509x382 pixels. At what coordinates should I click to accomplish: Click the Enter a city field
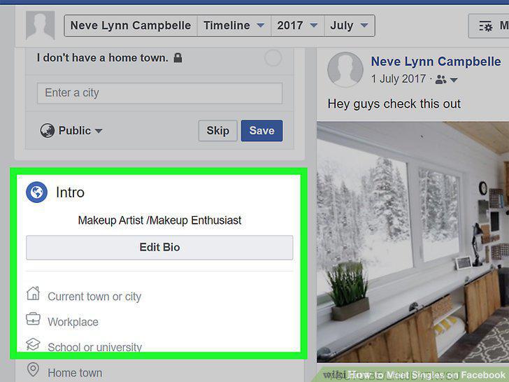[x=159, y=93]
